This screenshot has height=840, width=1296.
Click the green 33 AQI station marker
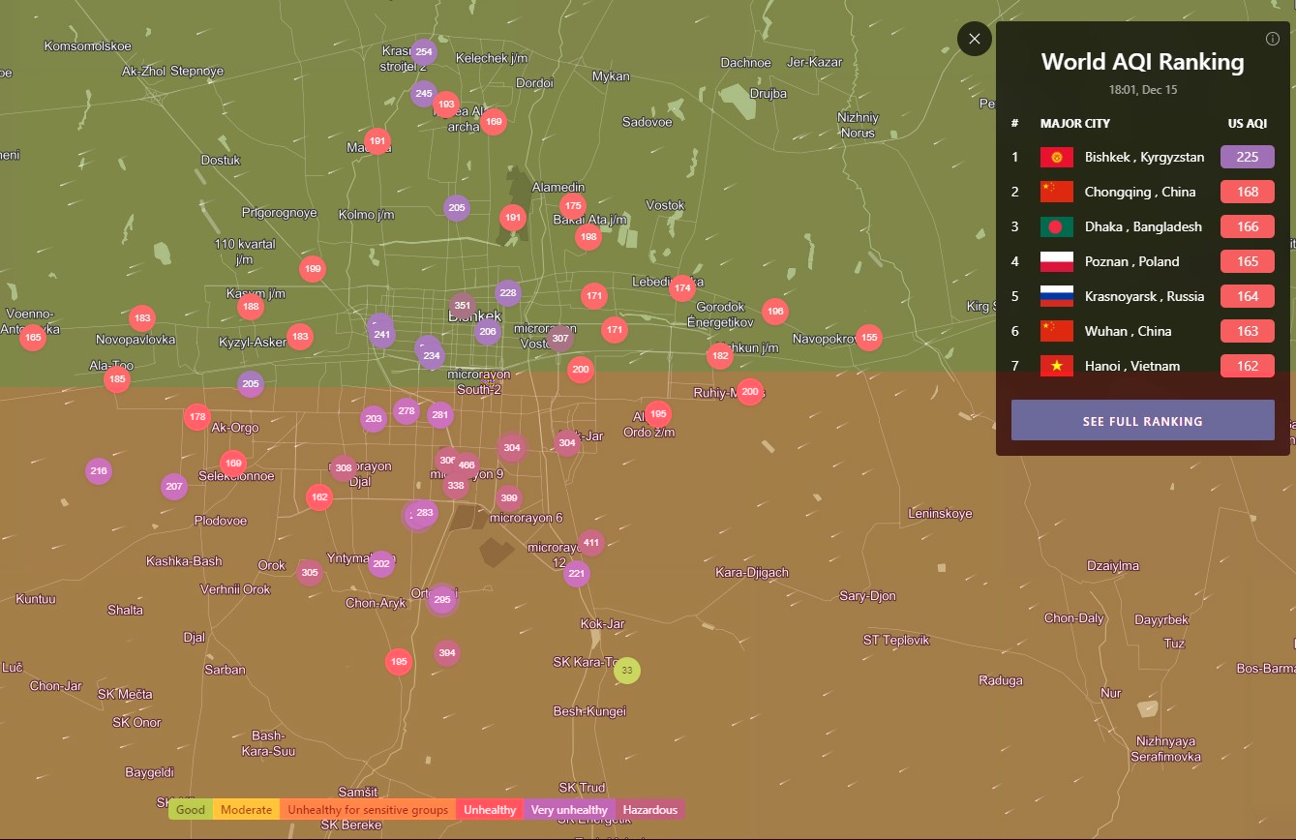(x=627, y=670)
